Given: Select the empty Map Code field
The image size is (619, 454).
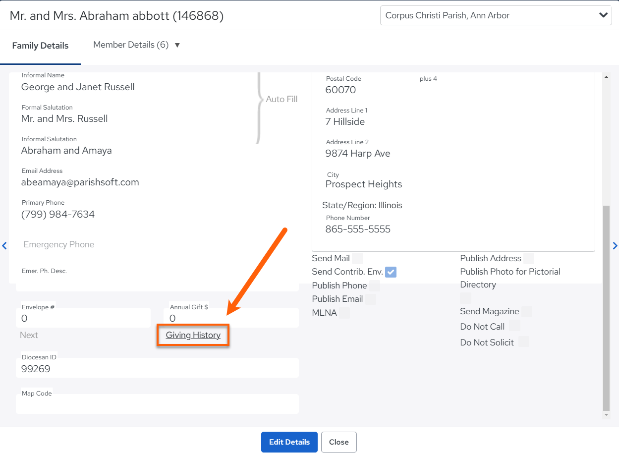Looking at the screenshot, I should point(157,404).
